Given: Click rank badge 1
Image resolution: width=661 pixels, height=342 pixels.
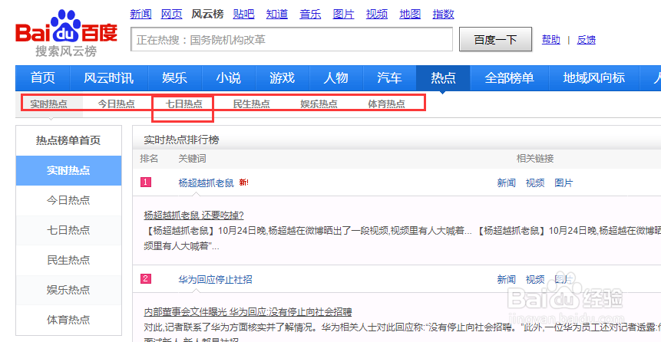Looking at the screenshot, I should point(145,183).
